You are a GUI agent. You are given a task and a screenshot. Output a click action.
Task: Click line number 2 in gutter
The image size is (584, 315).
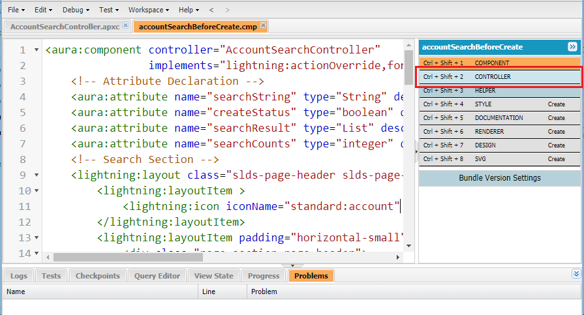(x=23, y=65)
